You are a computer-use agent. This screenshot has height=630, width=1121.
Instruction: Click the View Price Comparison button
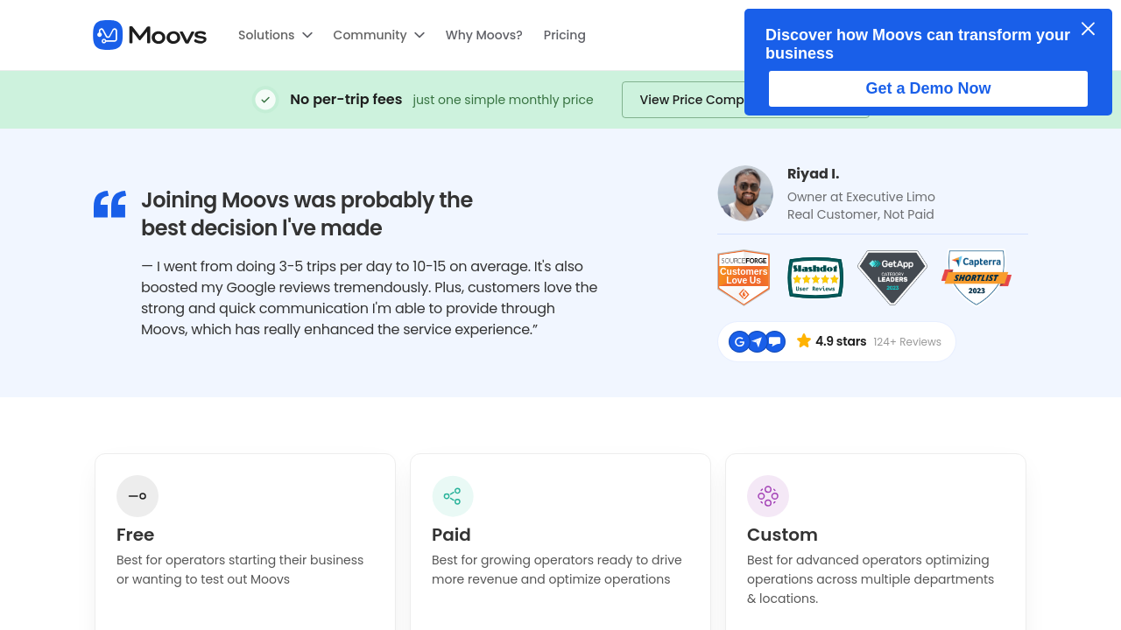683,100
